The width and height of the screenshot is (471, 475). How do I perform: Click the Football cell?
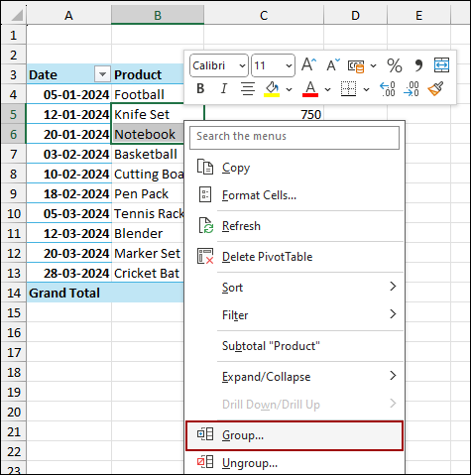148,94
